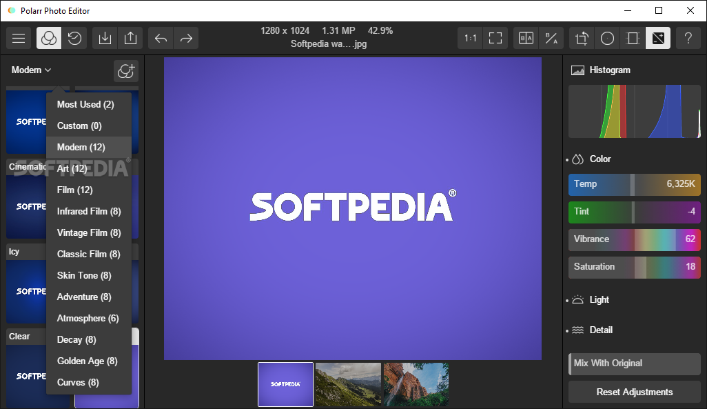
Task: Expand the Light section
Action: pos(600,300)
